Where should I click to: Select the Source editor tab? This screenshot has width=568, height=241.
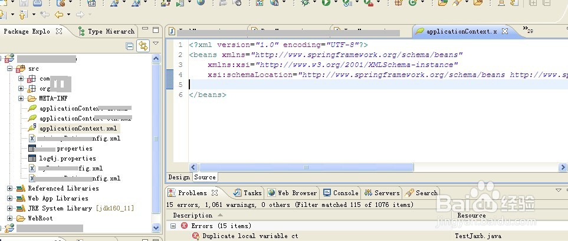click(x=205, y=177)
